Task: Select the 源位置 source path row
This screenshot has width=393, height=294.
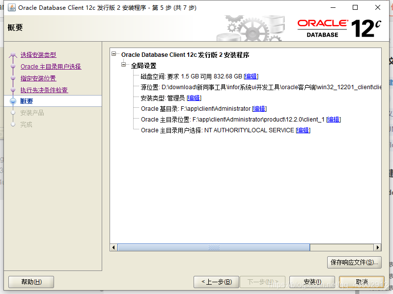Action: pos(261,87)
